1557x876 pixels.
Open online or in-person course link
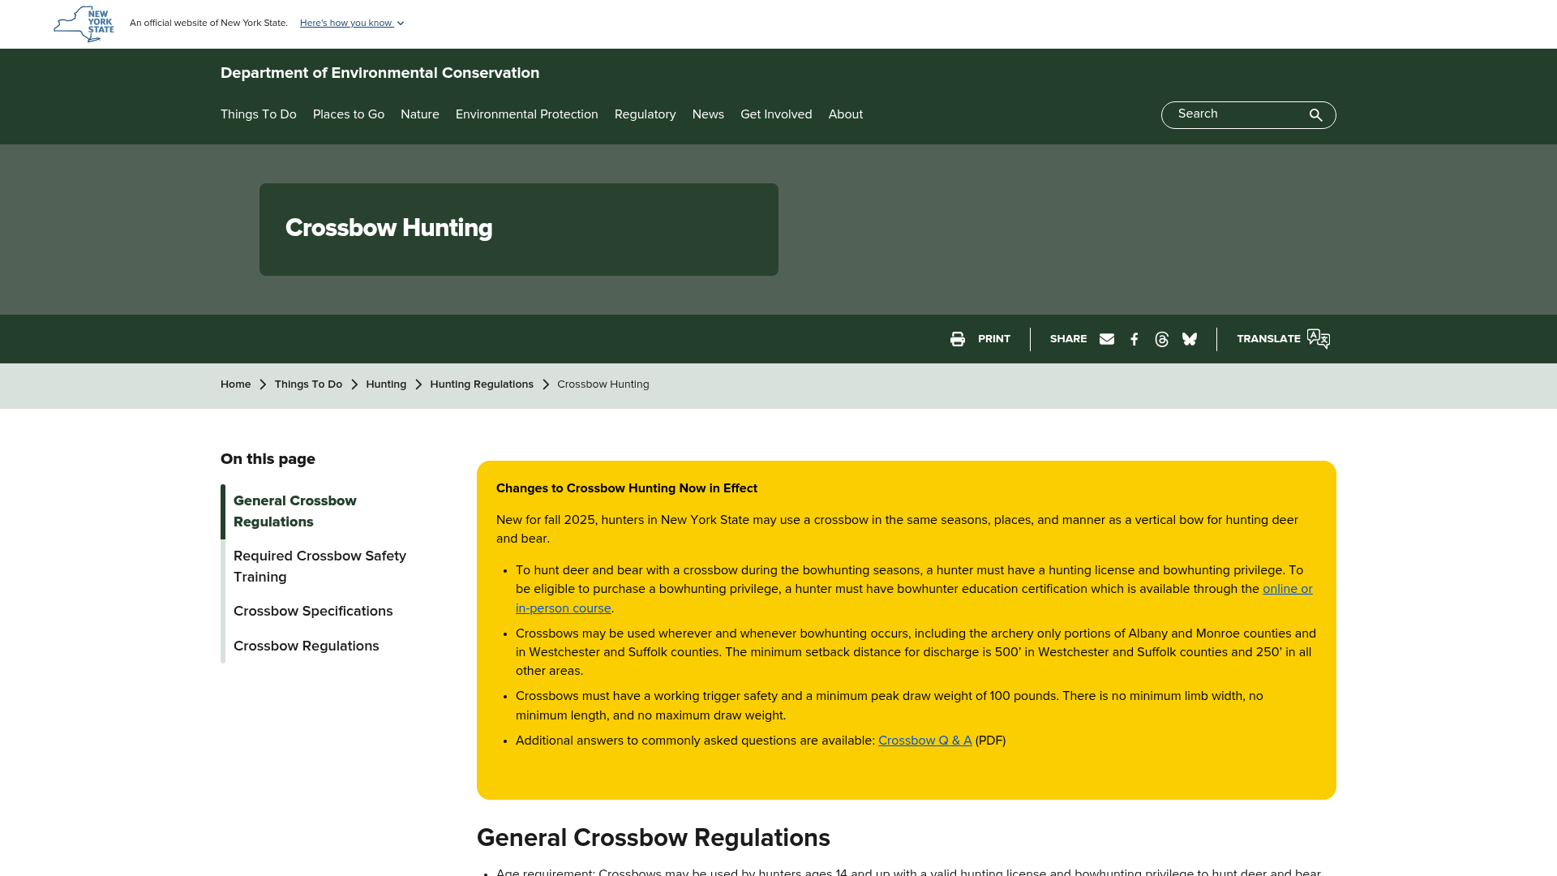[1287, 590]
